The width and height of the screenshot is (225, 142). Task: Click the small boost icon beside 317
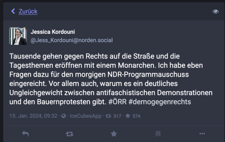point(109,116)
